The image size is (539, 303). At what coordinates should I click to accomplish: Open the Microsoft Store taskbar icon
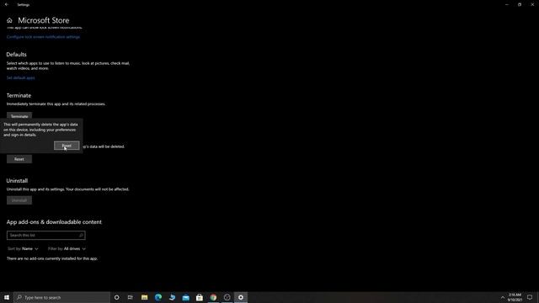(200, 297)
